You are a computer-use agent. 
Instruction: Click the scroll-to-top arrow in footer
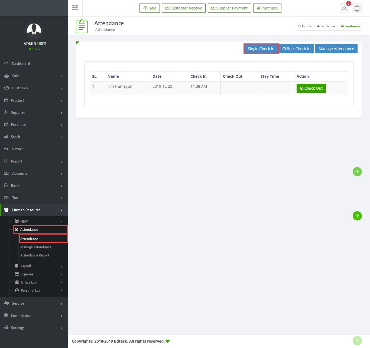(357, 341)
